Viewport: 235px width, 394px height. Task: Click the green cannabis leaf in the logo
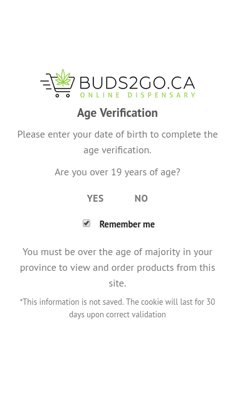63,78
